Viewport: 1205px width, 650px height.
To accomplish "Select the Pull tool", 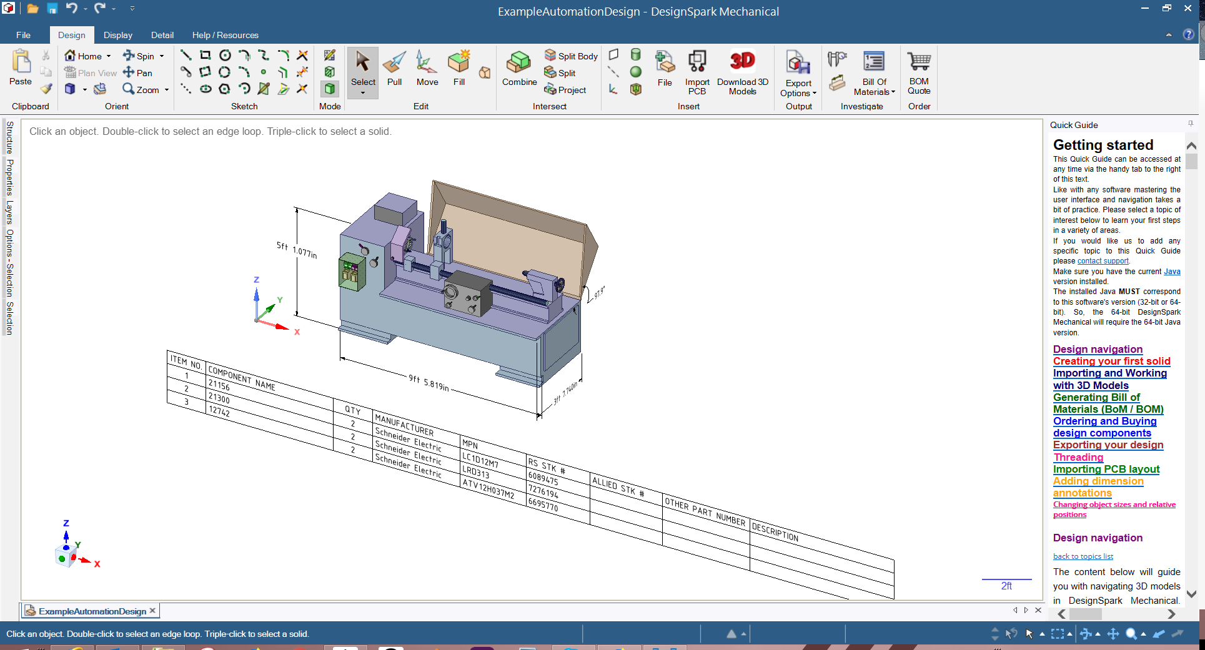I will (x=394, y=69).
